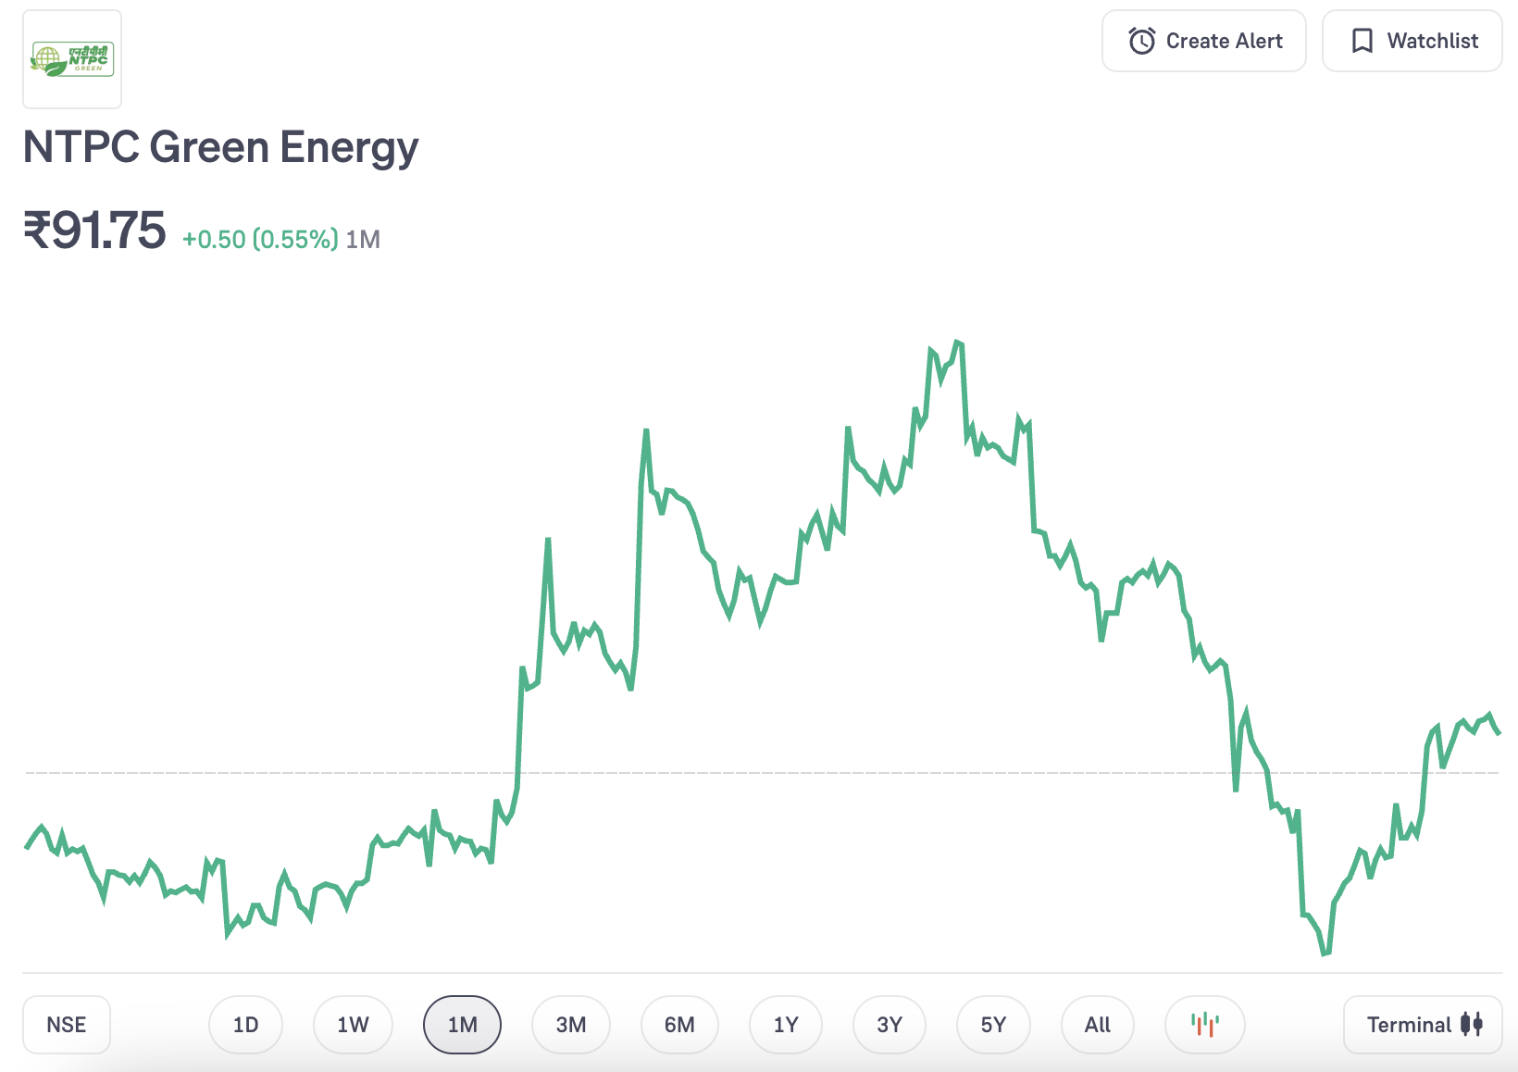This screenshot has width=1518, height=1072.
Task: Click the alarm clock icon beside Create Alert
Action: coord(1144,41)
